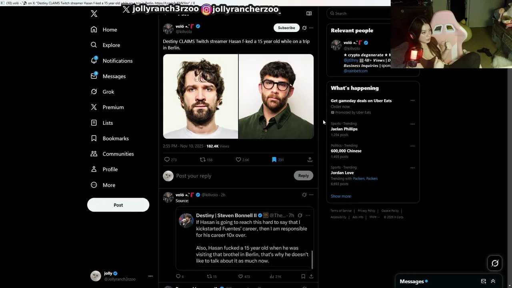Click the Grok icon inside Destiny's quoted post

coord(300,215)
